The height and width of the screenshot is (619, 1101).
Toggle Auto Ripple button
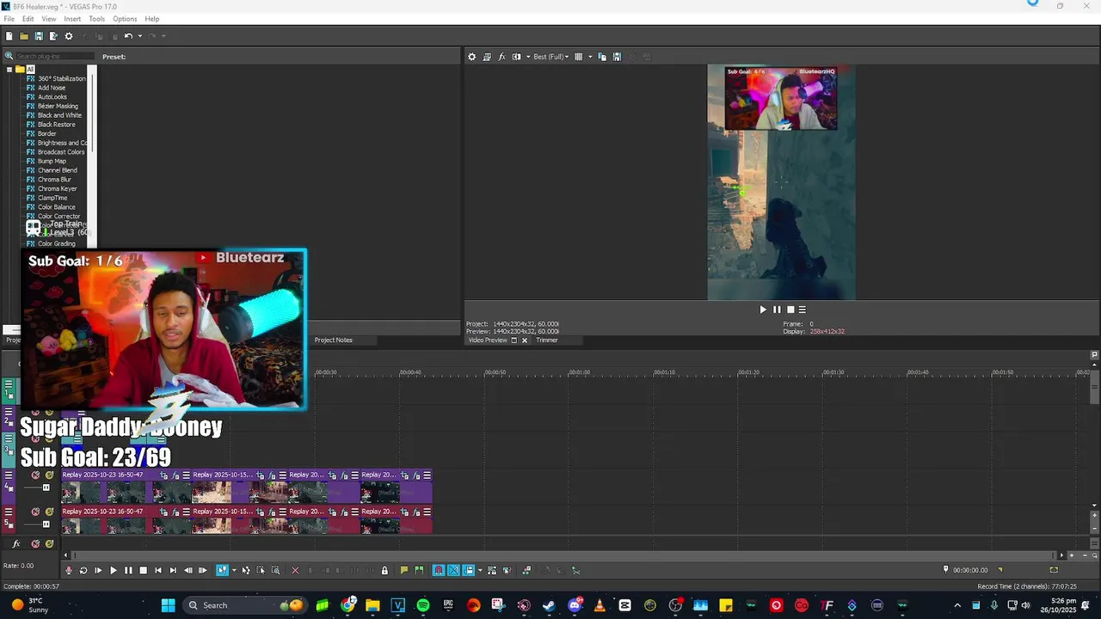pyautogui.click(x=468, y=570)
